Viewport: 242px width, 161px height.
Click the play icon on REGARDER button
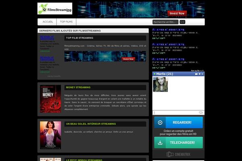tap(160, 122)
